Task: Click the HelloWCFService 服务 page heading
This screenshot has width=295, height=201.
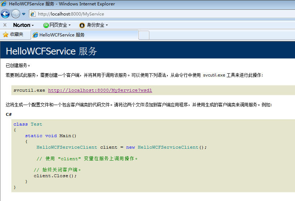Action: coord(51,51)
